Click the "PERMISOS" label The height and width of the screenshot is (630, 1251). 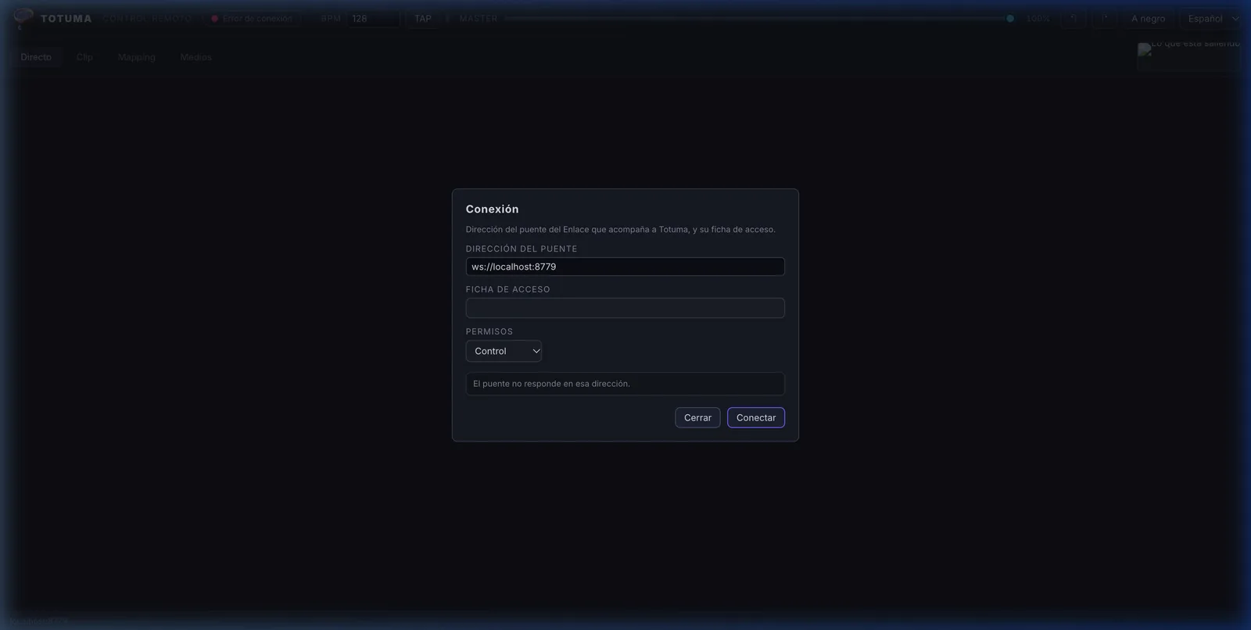point(489,331)
